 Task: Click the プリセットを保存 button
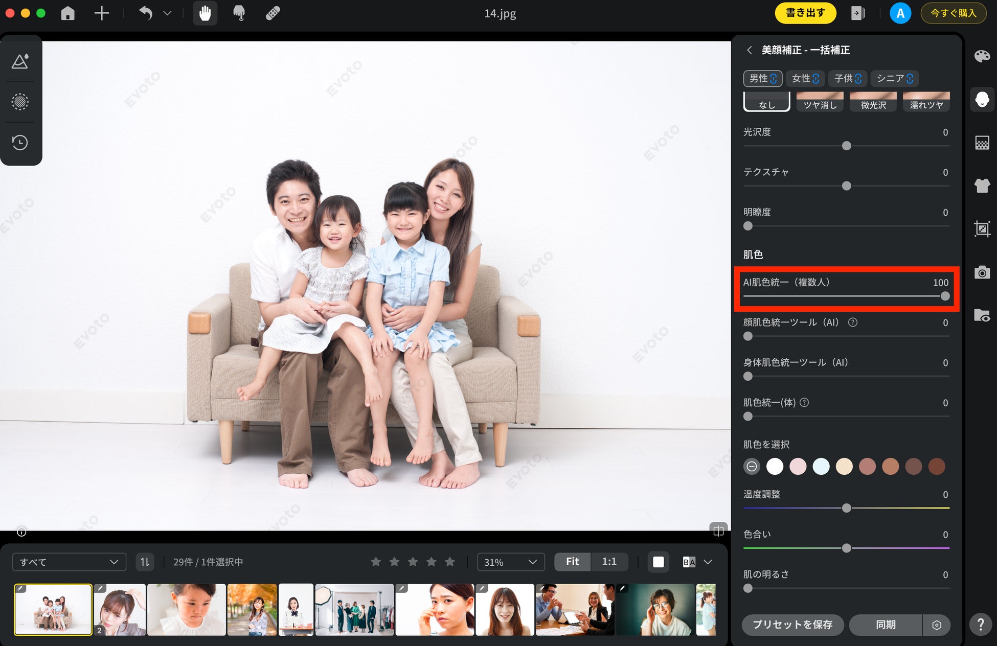coord(792,625)
